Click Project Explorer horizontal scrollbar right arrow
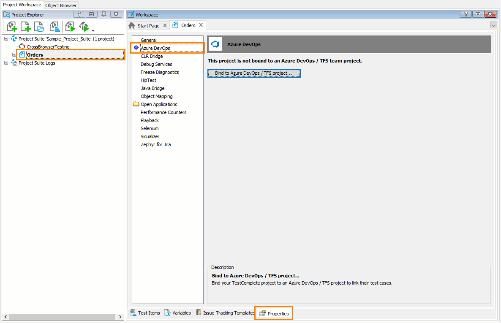Image resolution: width=501 pixels, height=323 pixels. [120, 317]
